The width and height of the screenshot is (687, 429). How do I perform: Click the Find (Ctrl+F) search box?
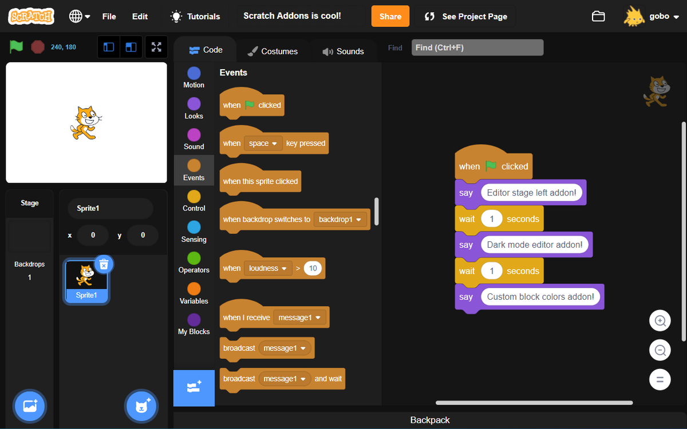click(477, 47)
